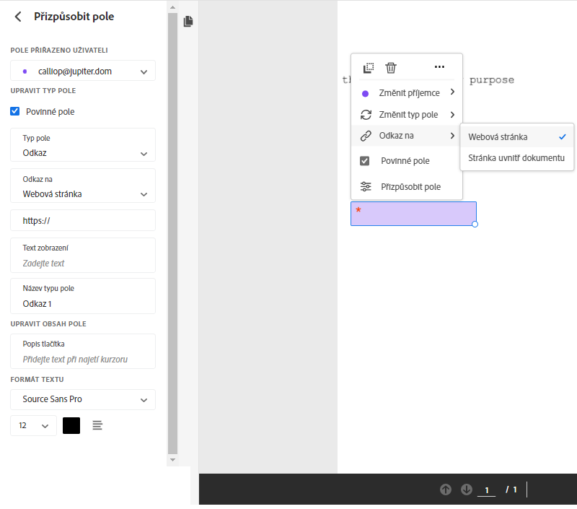
Task: Delete the field with the trash icon
Action: click(391, 68)
